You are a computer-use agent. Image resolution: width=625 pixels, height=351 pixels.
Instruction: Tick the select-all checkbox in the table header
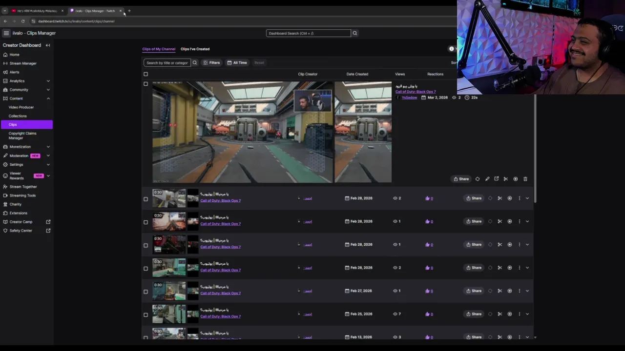146,74
